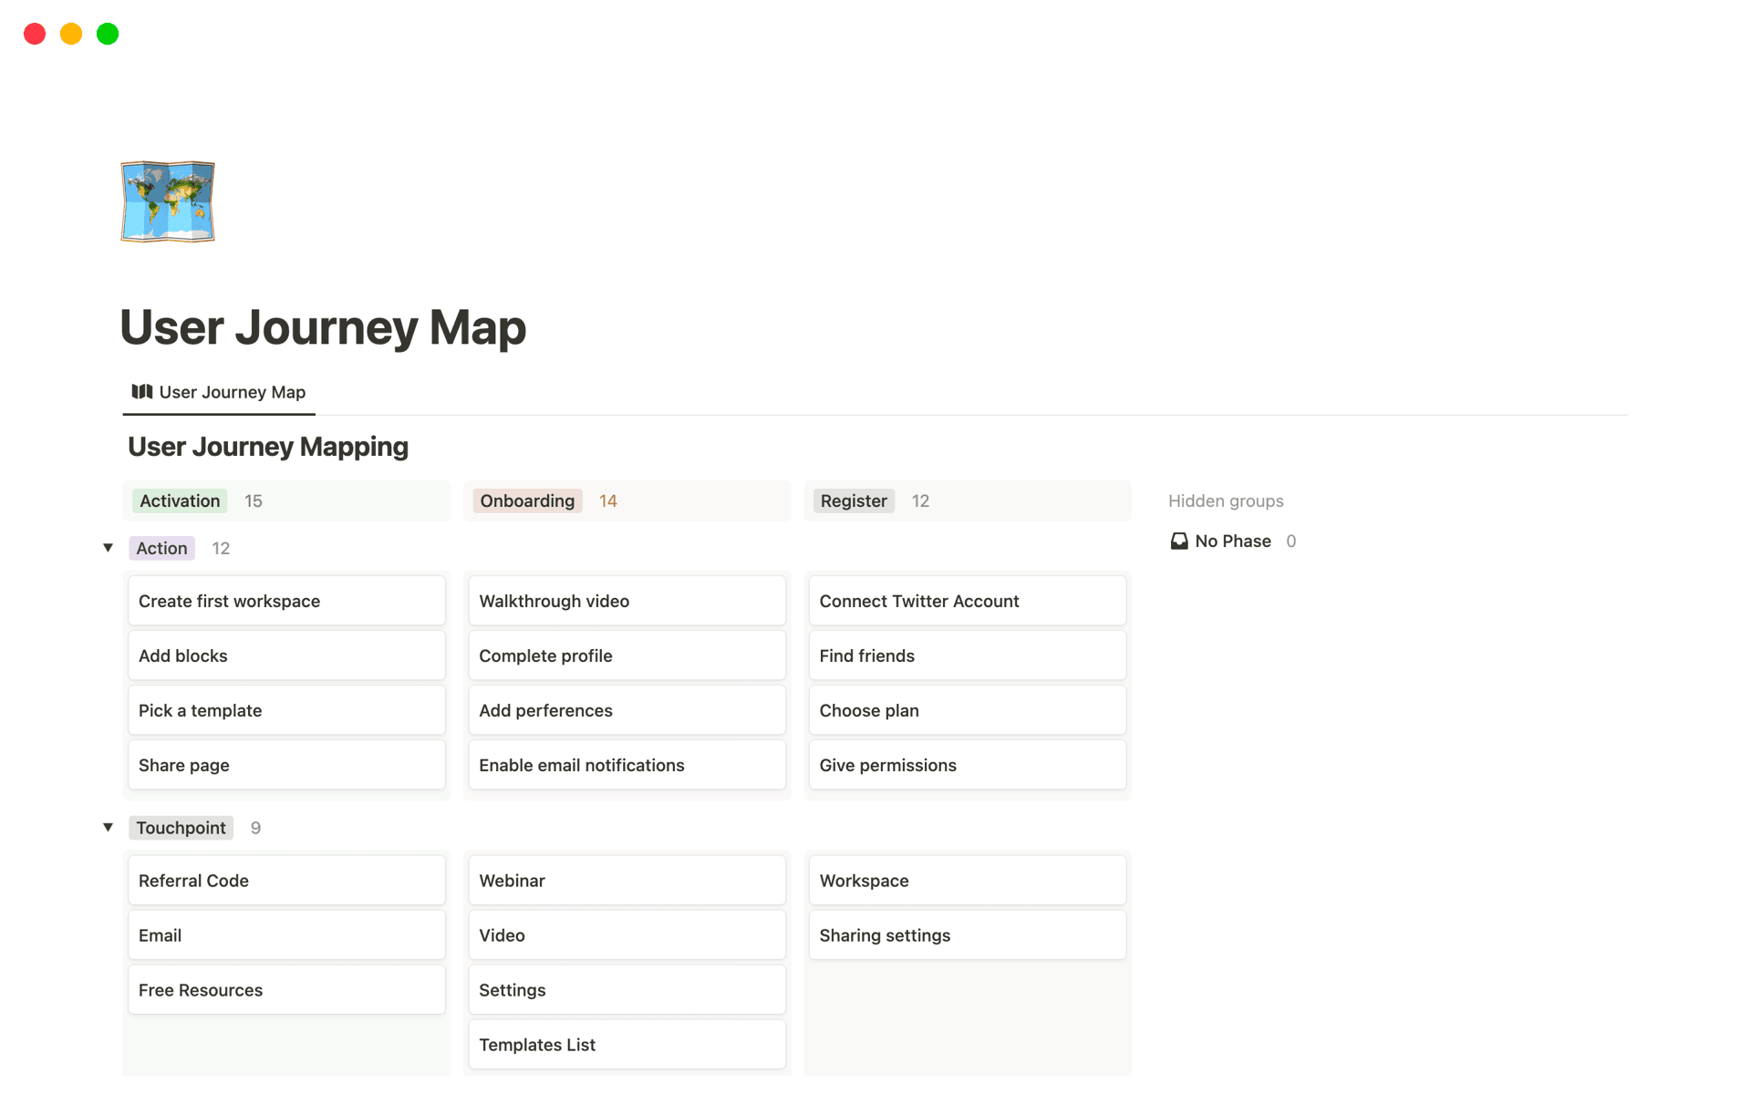Click the Activation group label
This screenshot has width=1751, height=1094.
click(179, 501)
